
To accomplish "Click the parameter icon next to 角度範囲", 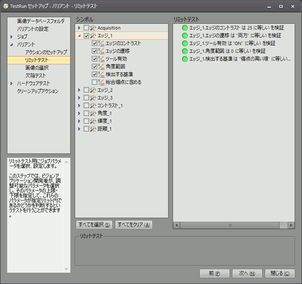I will pos(101,67).
